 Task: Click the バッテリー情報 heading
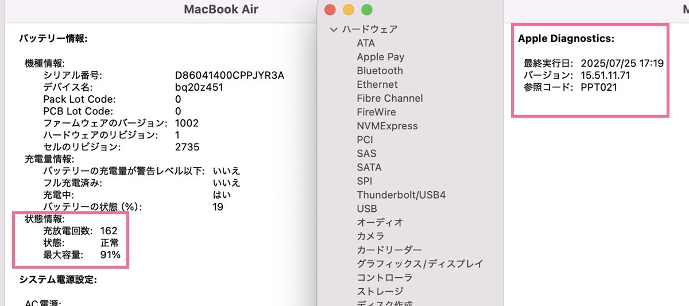click(53, 38)
